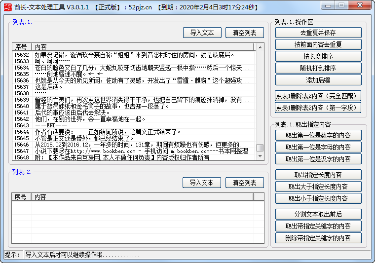This screenshot has width=375, height=263.
Task: Click 取出第一位是汉字的内容 button
Action: pyautogui.click(x=318, y=159)
